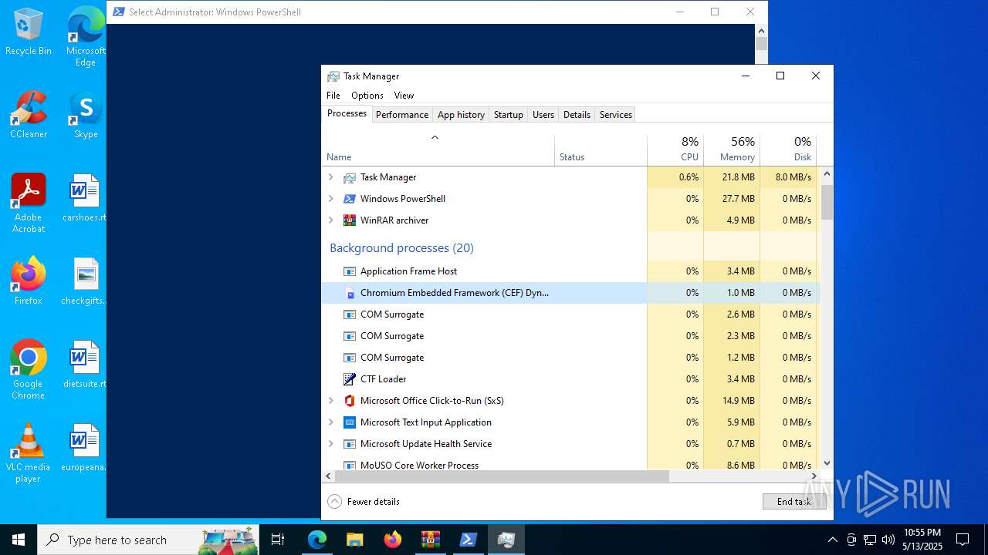The image size is (988, 555).
Task: Select the MoUSO Core Worker Process row
Action: (570, 465)
